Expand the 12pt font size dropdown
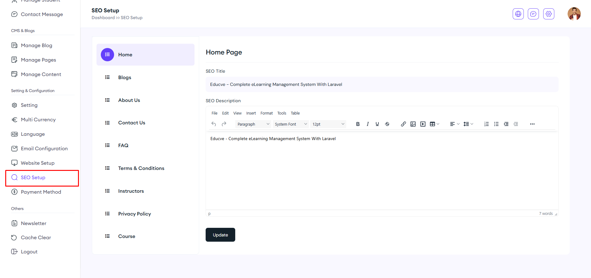The height and width of the screenshot is (278, 591). point(328,124)
